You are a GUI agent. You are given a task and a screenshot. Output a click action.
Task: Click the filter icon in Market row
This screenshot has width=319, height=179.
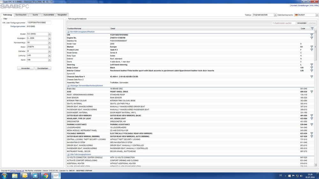tap(311, 47)
